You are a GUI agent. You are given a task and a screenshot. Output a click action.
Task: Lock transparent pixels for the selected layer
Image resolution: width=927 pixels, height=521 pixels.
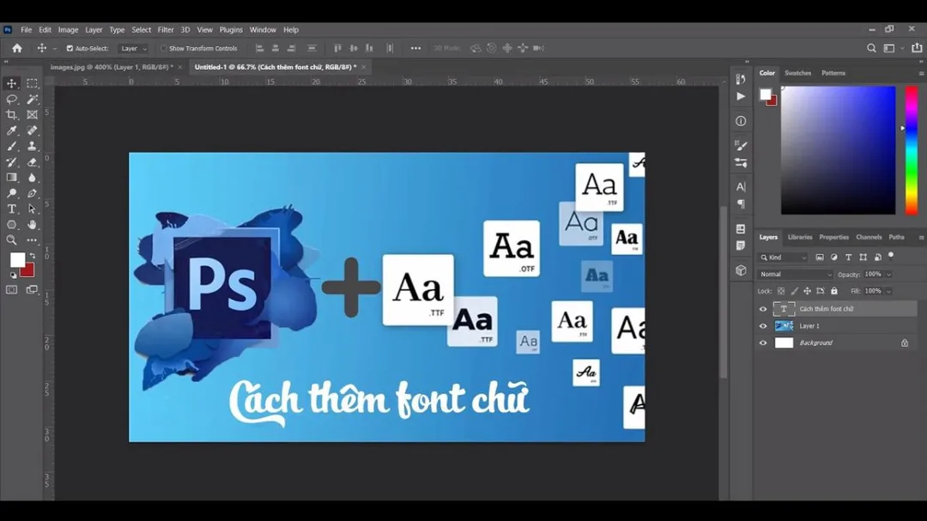783,291
